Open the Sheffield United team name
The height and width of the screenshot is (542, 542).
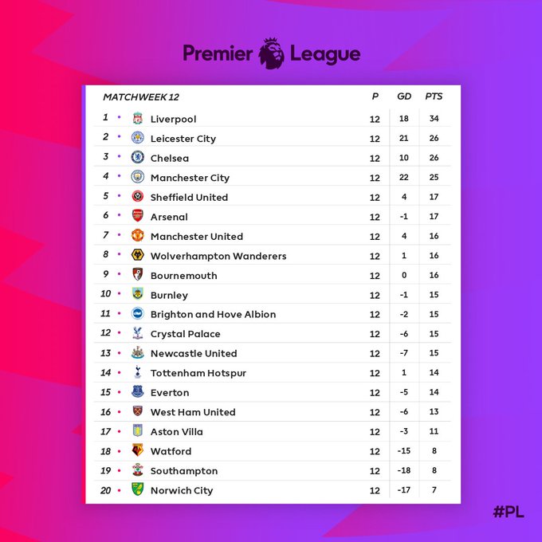(189, 198)
